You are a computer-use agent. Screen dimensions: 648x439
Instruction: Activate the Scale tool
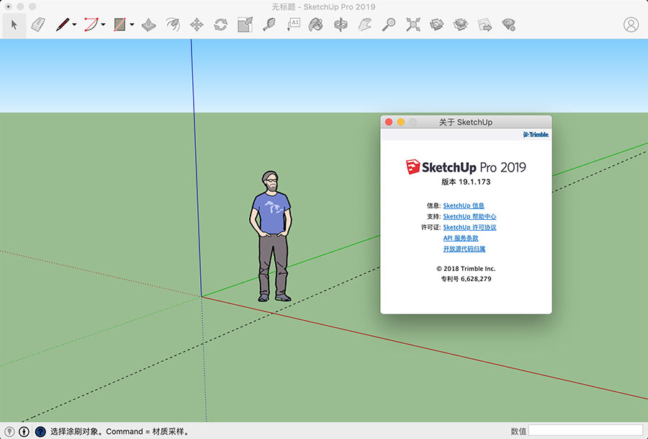coord(245,25)
